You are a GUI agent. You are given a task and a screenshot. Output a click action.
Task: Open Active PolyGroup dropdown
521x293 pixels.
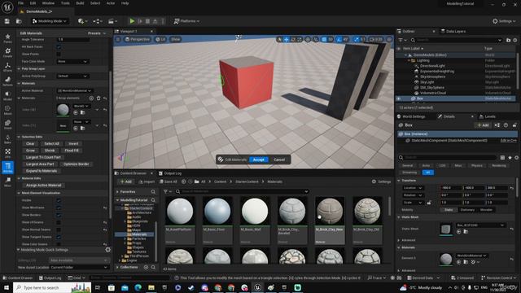72,76
